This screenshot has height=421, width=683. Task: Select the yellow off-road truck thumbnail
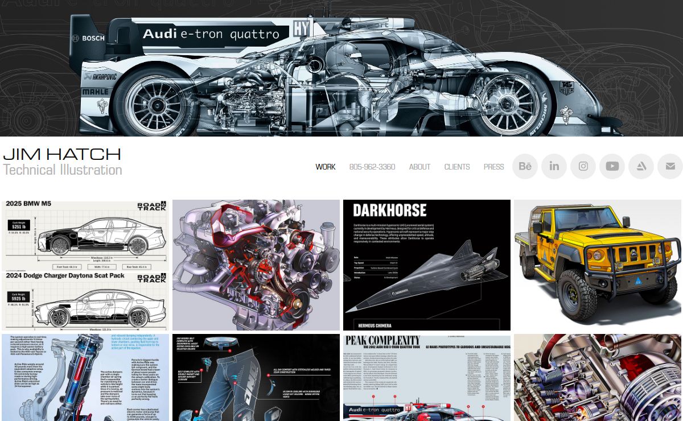click(598, 265)
